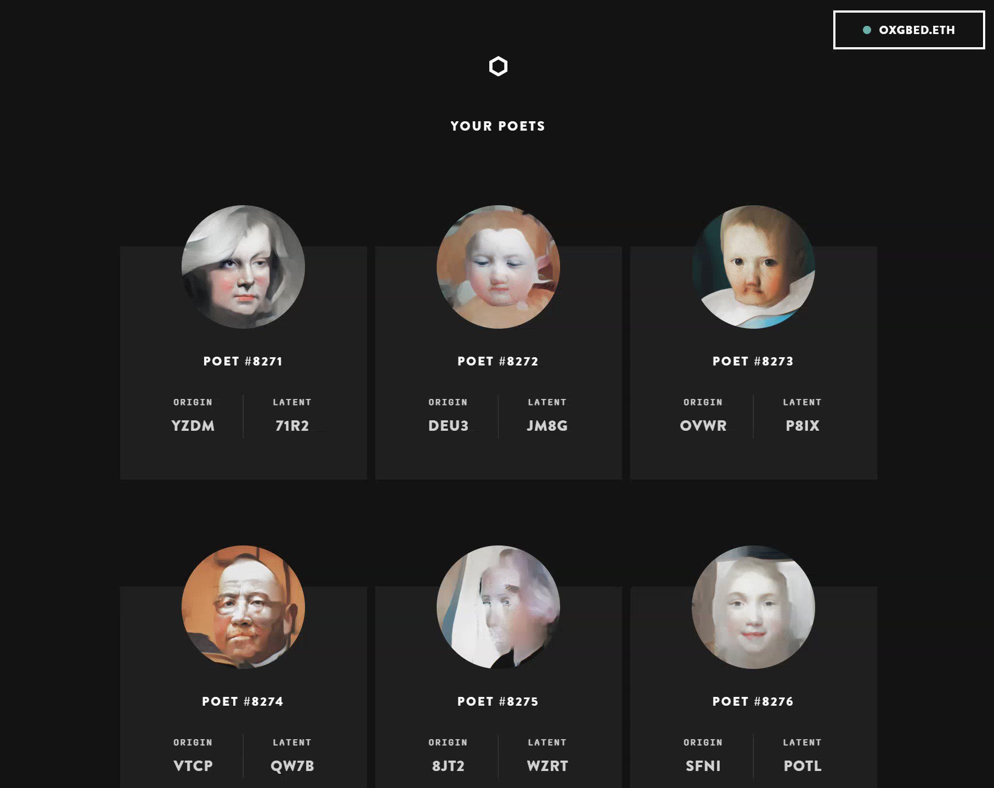Select Poet #8274 portrait with glasses
Screen dimensions: 994x788
point(243,607)
